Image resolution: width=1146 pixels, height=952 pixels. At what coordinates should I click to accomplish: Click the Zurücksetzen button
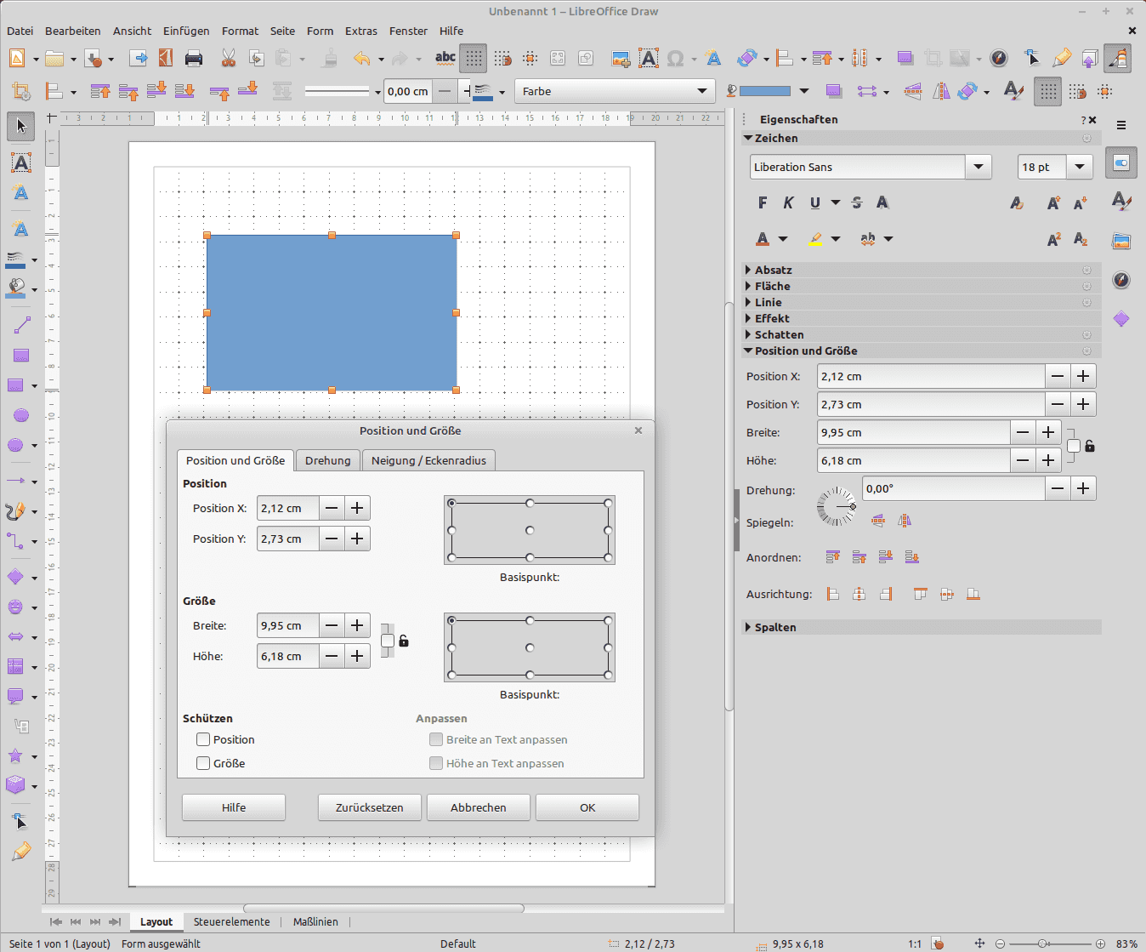[x=370, y=807]
